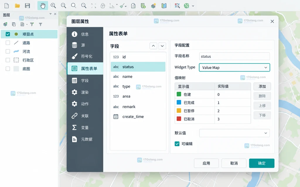Click the green point symbol of 项目点
The image size is (300, 187).
16,34
